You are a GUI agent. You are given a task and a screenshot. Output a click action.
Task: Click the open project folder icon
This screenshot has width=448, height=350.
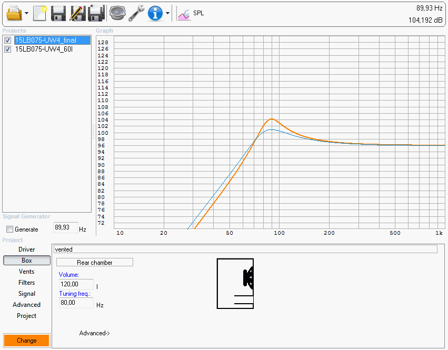[14, 13]
